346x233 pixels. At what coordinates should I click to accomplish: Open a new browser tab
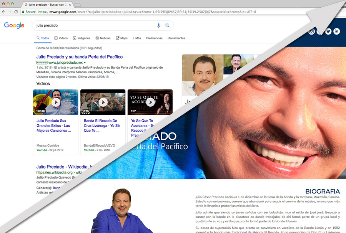(x=77, y=5)
